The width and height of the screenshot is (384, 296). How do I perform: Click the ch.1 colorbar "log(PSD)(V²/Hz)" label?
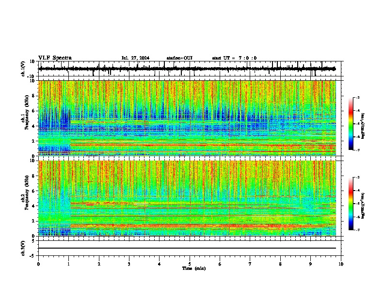tap(363, 126)
